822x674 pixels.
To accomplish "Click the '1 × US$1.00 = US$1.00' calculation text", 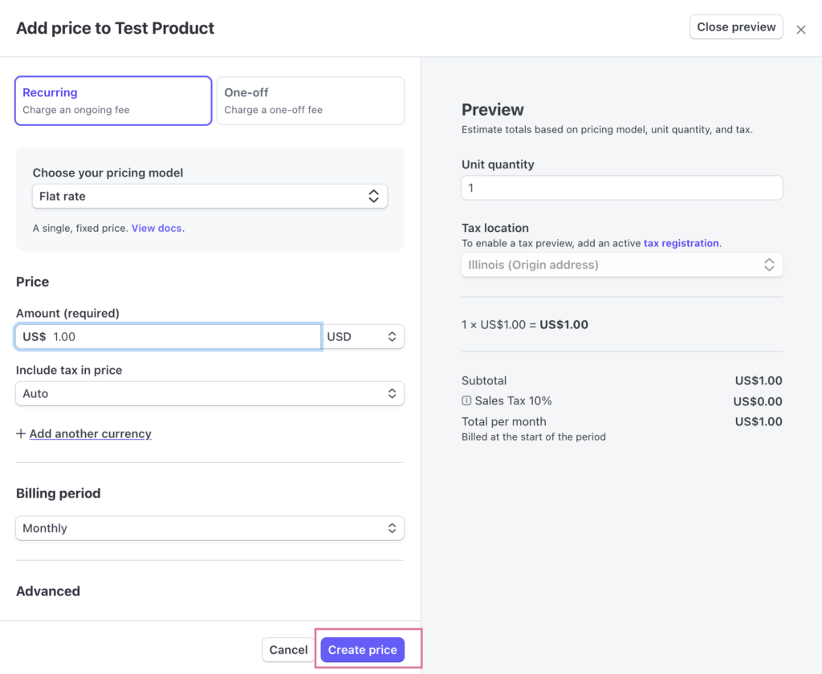I will pyautogui.click(x=525, y=324).
